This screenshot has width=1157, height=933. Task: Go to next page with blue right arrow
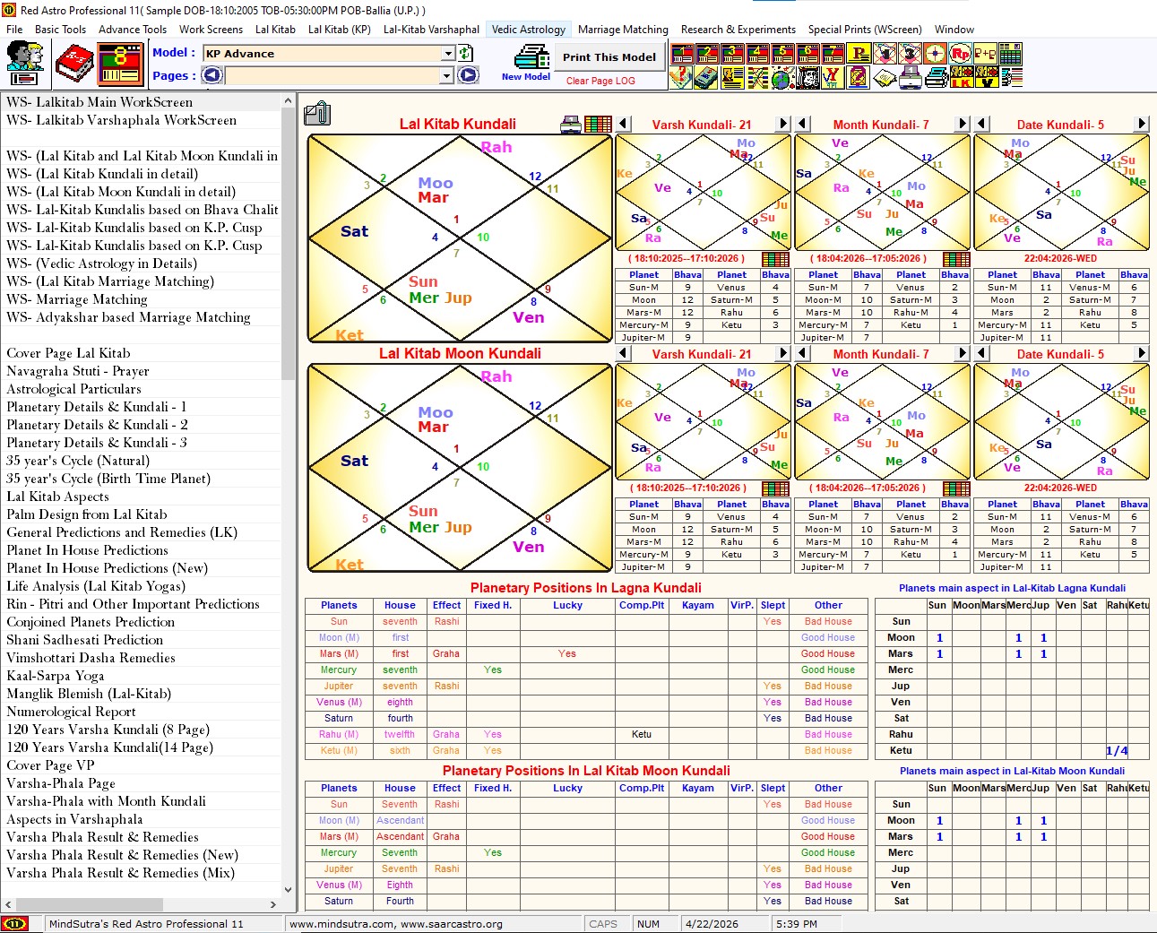click(x=469, y=75)
